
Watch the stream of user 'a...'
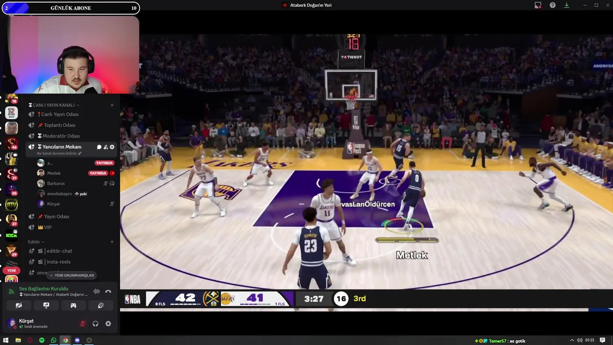pos(104,163)
